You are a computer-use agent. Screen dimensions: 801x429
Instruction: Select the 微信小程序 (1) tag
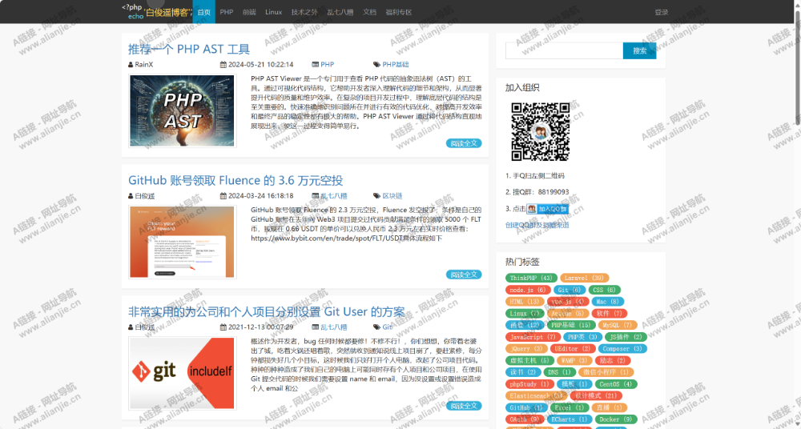point(606,372)
